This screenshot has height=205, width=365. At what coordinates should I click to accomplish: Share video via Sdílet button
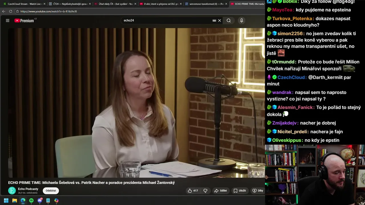point(221,190)
